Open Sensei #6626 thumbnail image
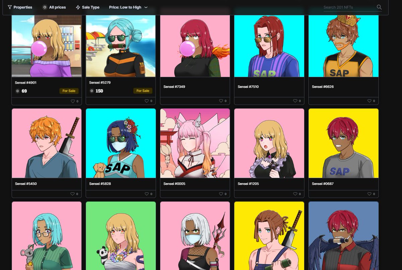The image size is (402, 270). [343, 46]
